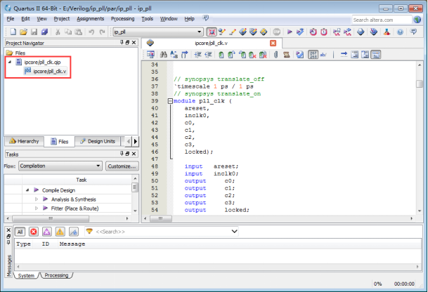Screen dimensions: 428x292
Task: Click the New file icon
Action: coord(13,32)
